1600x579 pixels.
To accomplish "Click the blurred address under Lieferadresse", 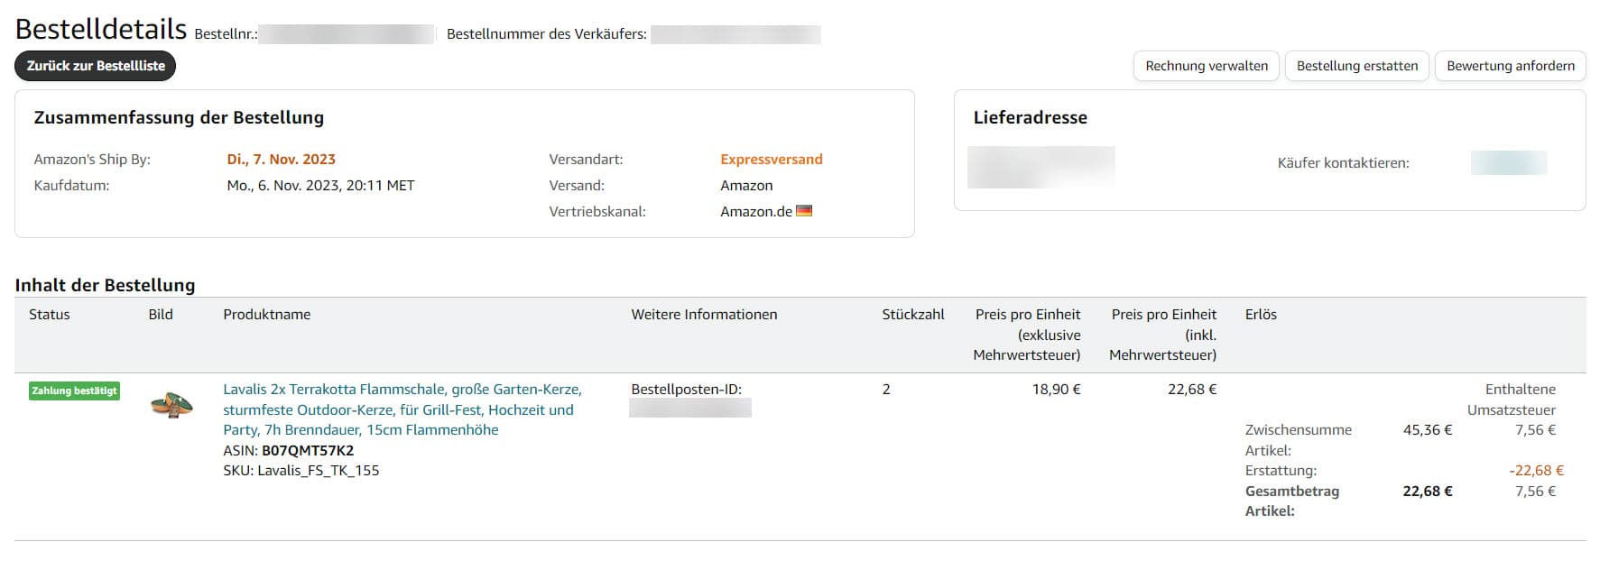I will click(1040, 167).
